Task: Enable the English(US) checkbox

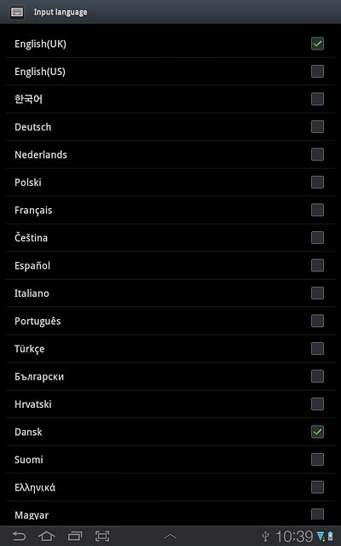Action: (x=317, y=72)
